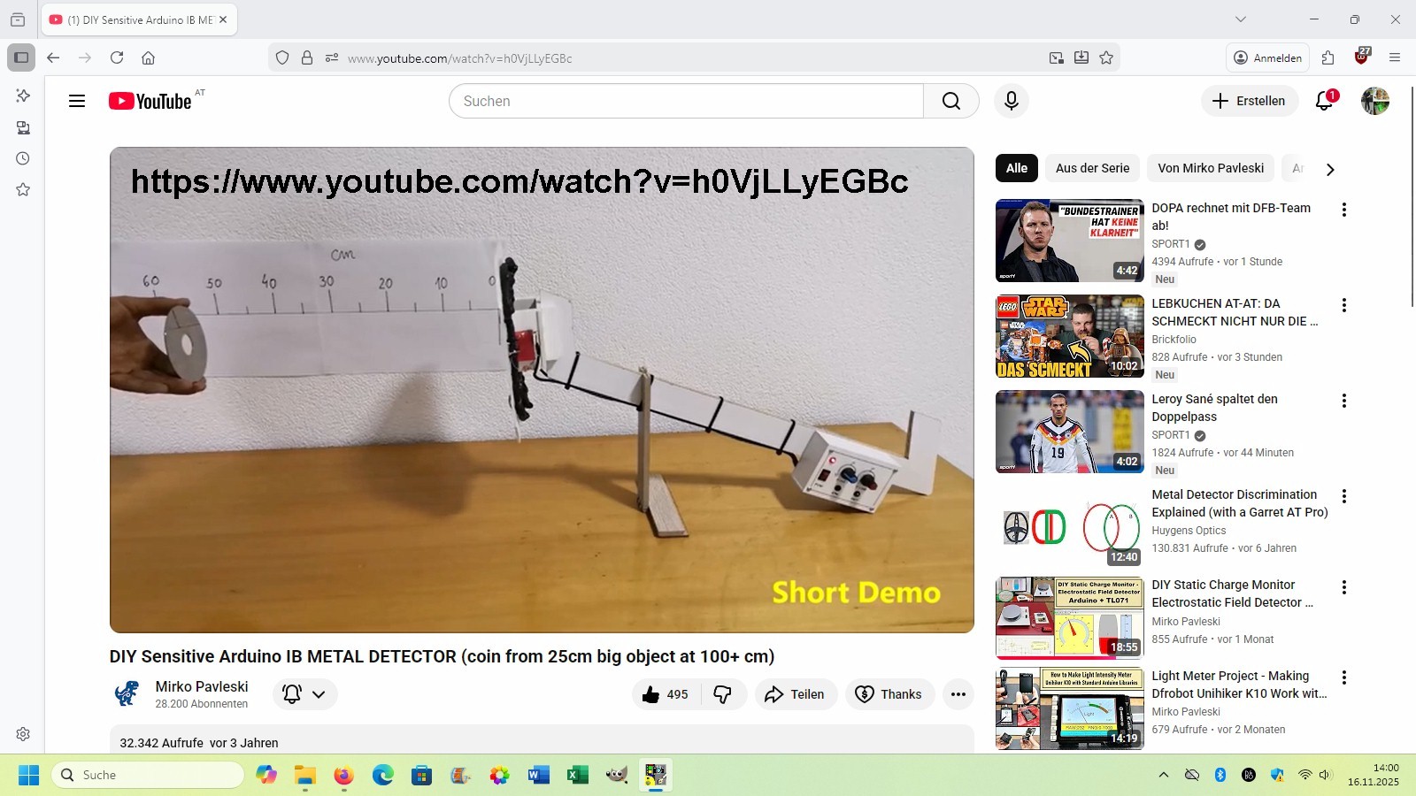Open the YouTube notifications bell

coord(1324,101)
